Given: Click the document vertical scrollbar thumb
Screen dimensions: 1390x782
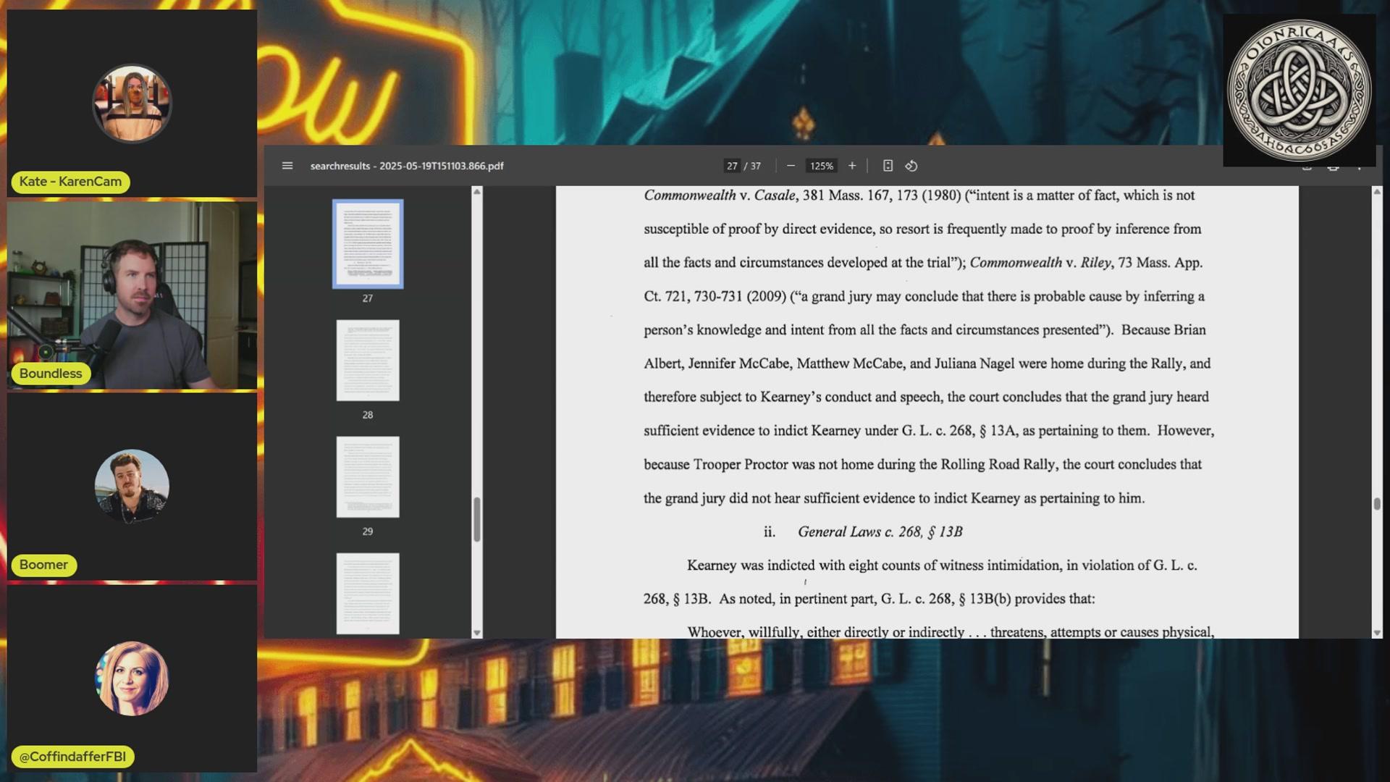Looking at the screenshot, I should pos(1377,504).
